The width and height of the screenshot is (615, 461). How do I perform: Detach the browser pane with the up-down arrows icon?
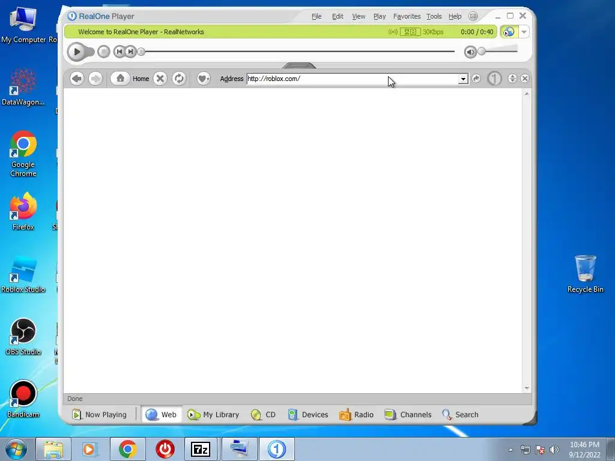point(512,79)
